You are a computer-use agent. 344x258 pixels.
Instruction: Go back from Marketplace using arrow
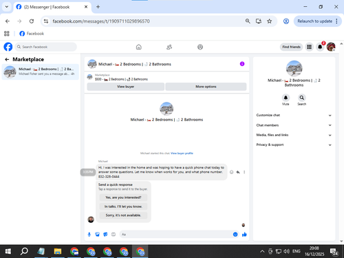pyautogui.click(x=7, y=59)
